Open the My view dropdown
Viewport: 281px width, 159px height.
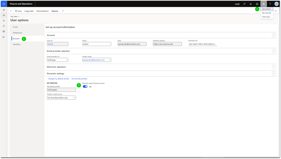point(15,16)
